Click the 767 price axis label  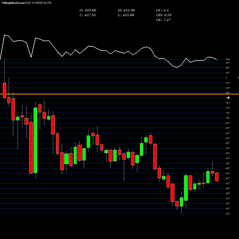228,103
